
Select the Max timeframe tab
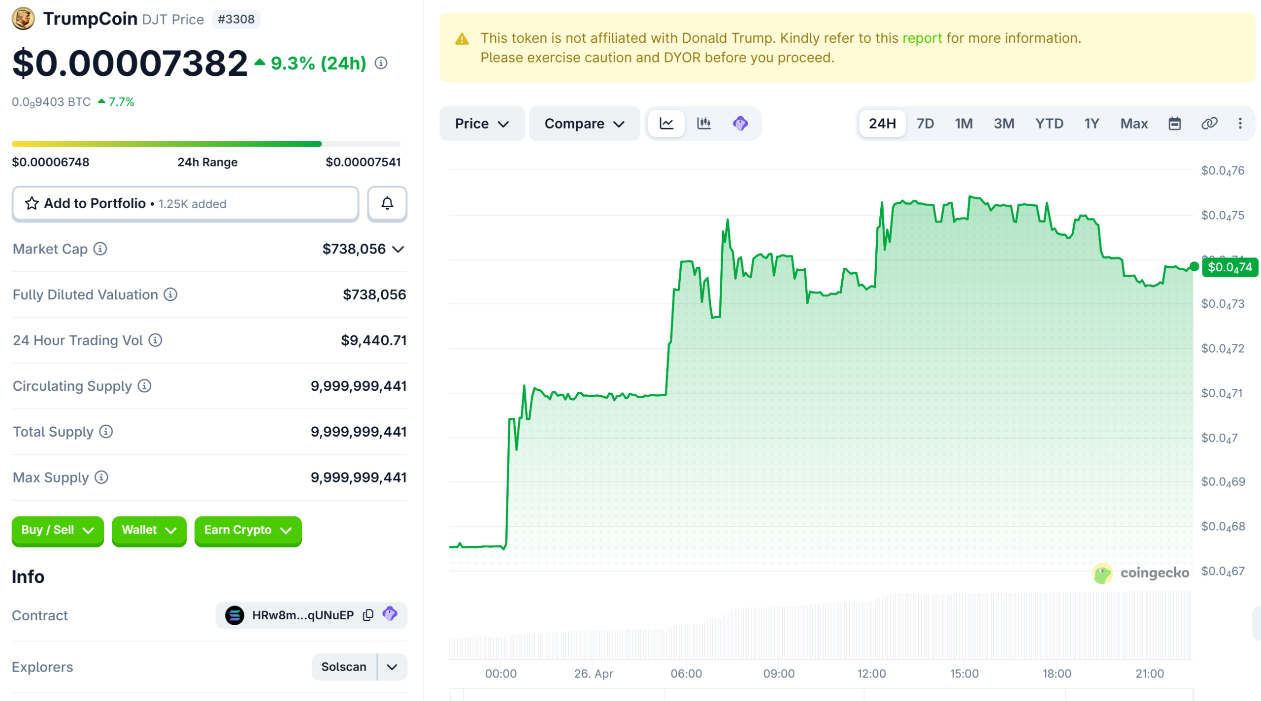click(1133, 124)
